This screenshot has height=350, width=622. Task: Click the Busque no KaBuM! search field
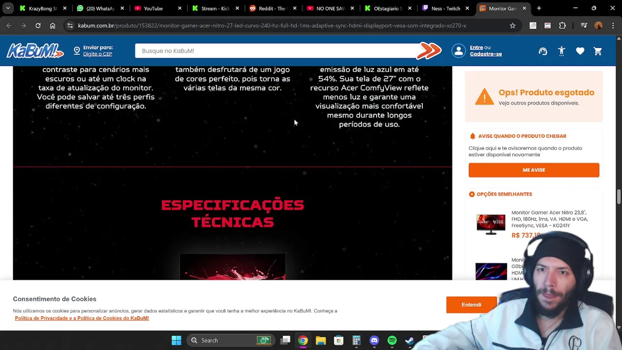[x=277, y=51]
